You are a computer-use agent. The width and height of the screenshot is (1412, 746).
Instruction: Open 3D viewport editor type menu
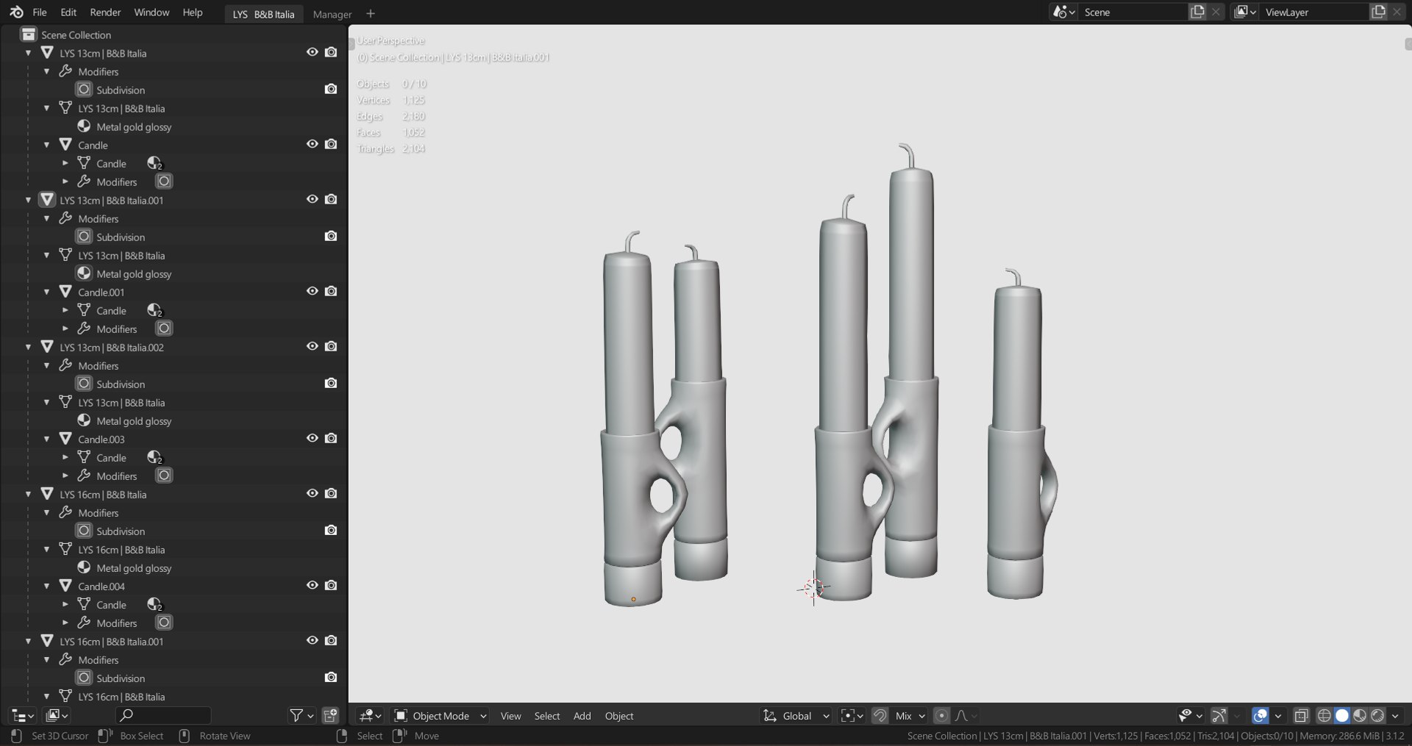(x=370, y=715)
